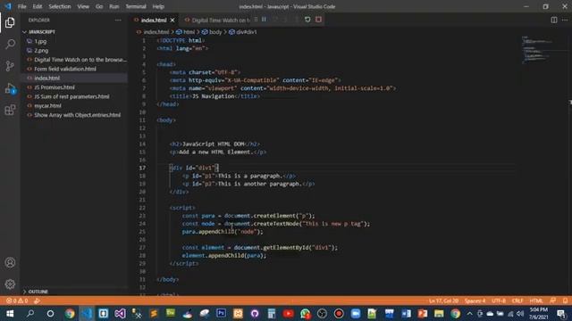Open the Source Control view

point(10,66)
